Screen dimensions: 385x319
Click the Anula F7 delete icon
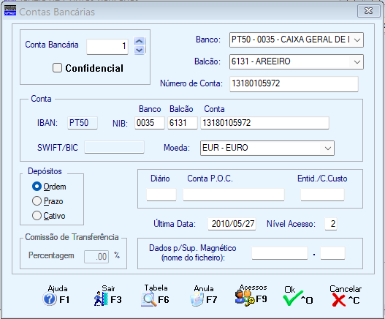point(197,299)
